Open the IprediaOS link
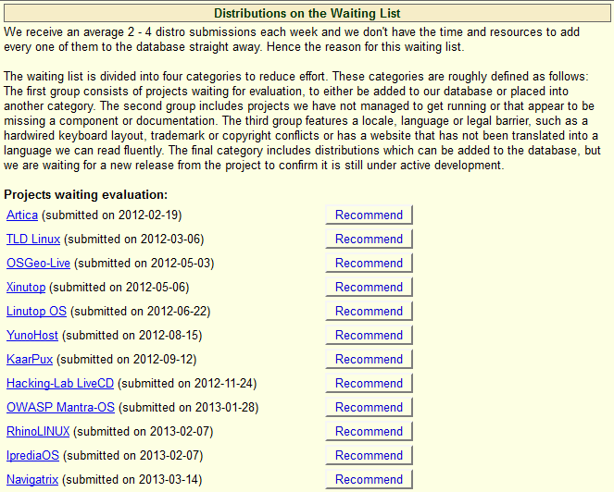Screen dimensions: 614x492 point(32,455)
